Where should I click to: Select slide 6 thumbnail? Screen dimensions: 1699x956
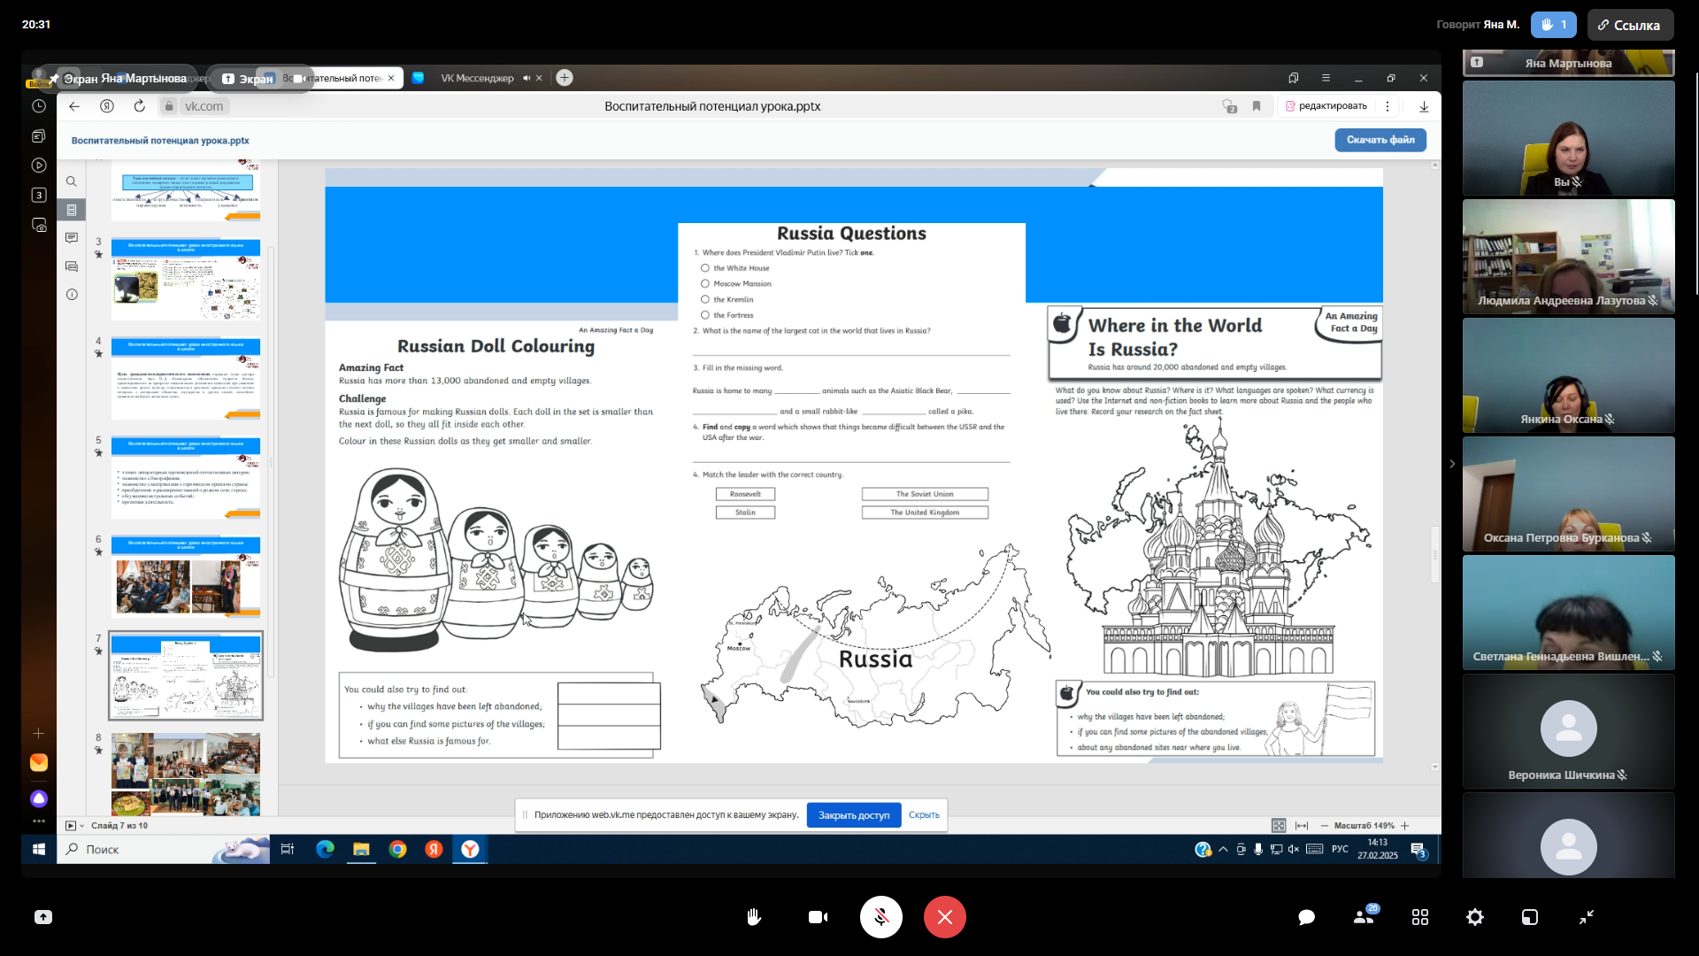click(186, 575)
